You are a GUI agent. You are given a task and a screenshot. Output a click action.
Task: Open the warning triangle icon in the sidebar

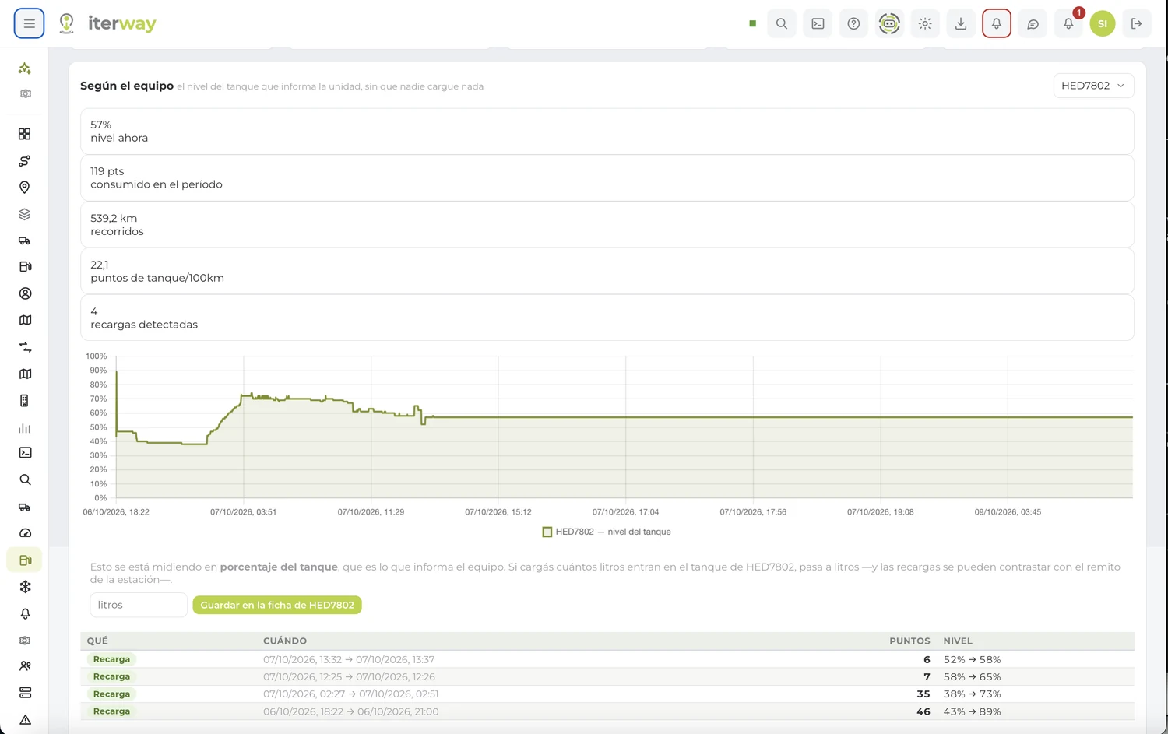[25, 720]
